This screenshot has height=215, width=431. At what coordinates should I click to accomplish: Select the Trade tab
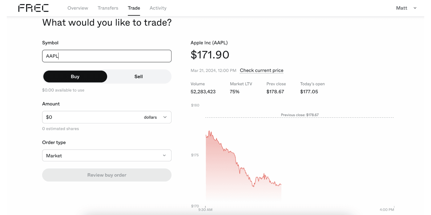tap(134, 8)
